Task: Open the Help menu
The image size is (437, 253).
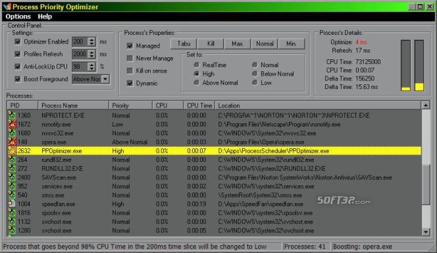Action: pos(45,16)
